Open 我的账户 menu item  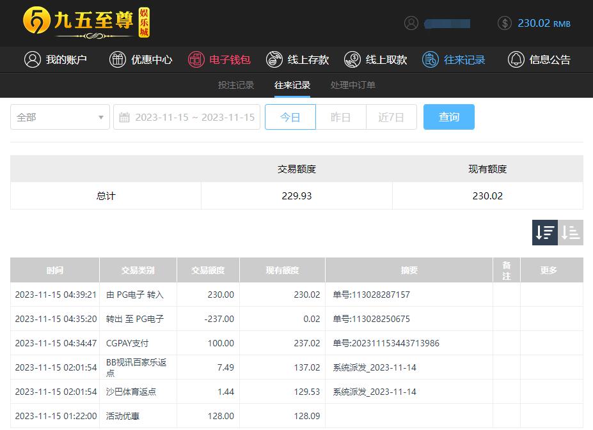[56, 59]
